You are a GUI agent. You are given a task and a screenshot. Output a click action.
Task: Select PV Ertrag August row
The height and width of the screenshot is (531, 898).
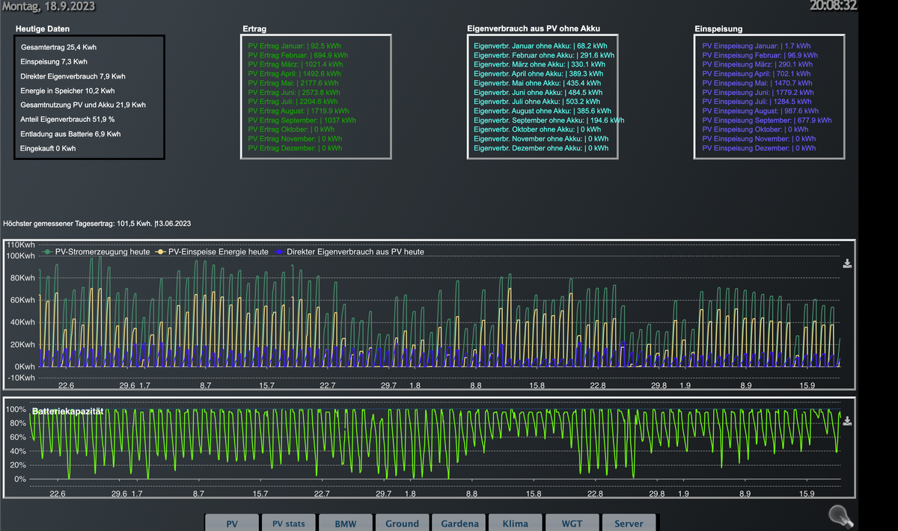point(299,111)
